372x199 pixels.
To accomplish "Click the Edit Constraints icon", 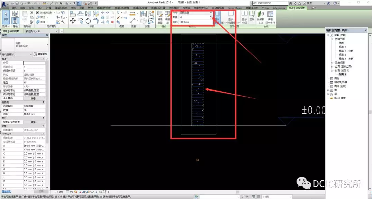I will pos(270,17).
